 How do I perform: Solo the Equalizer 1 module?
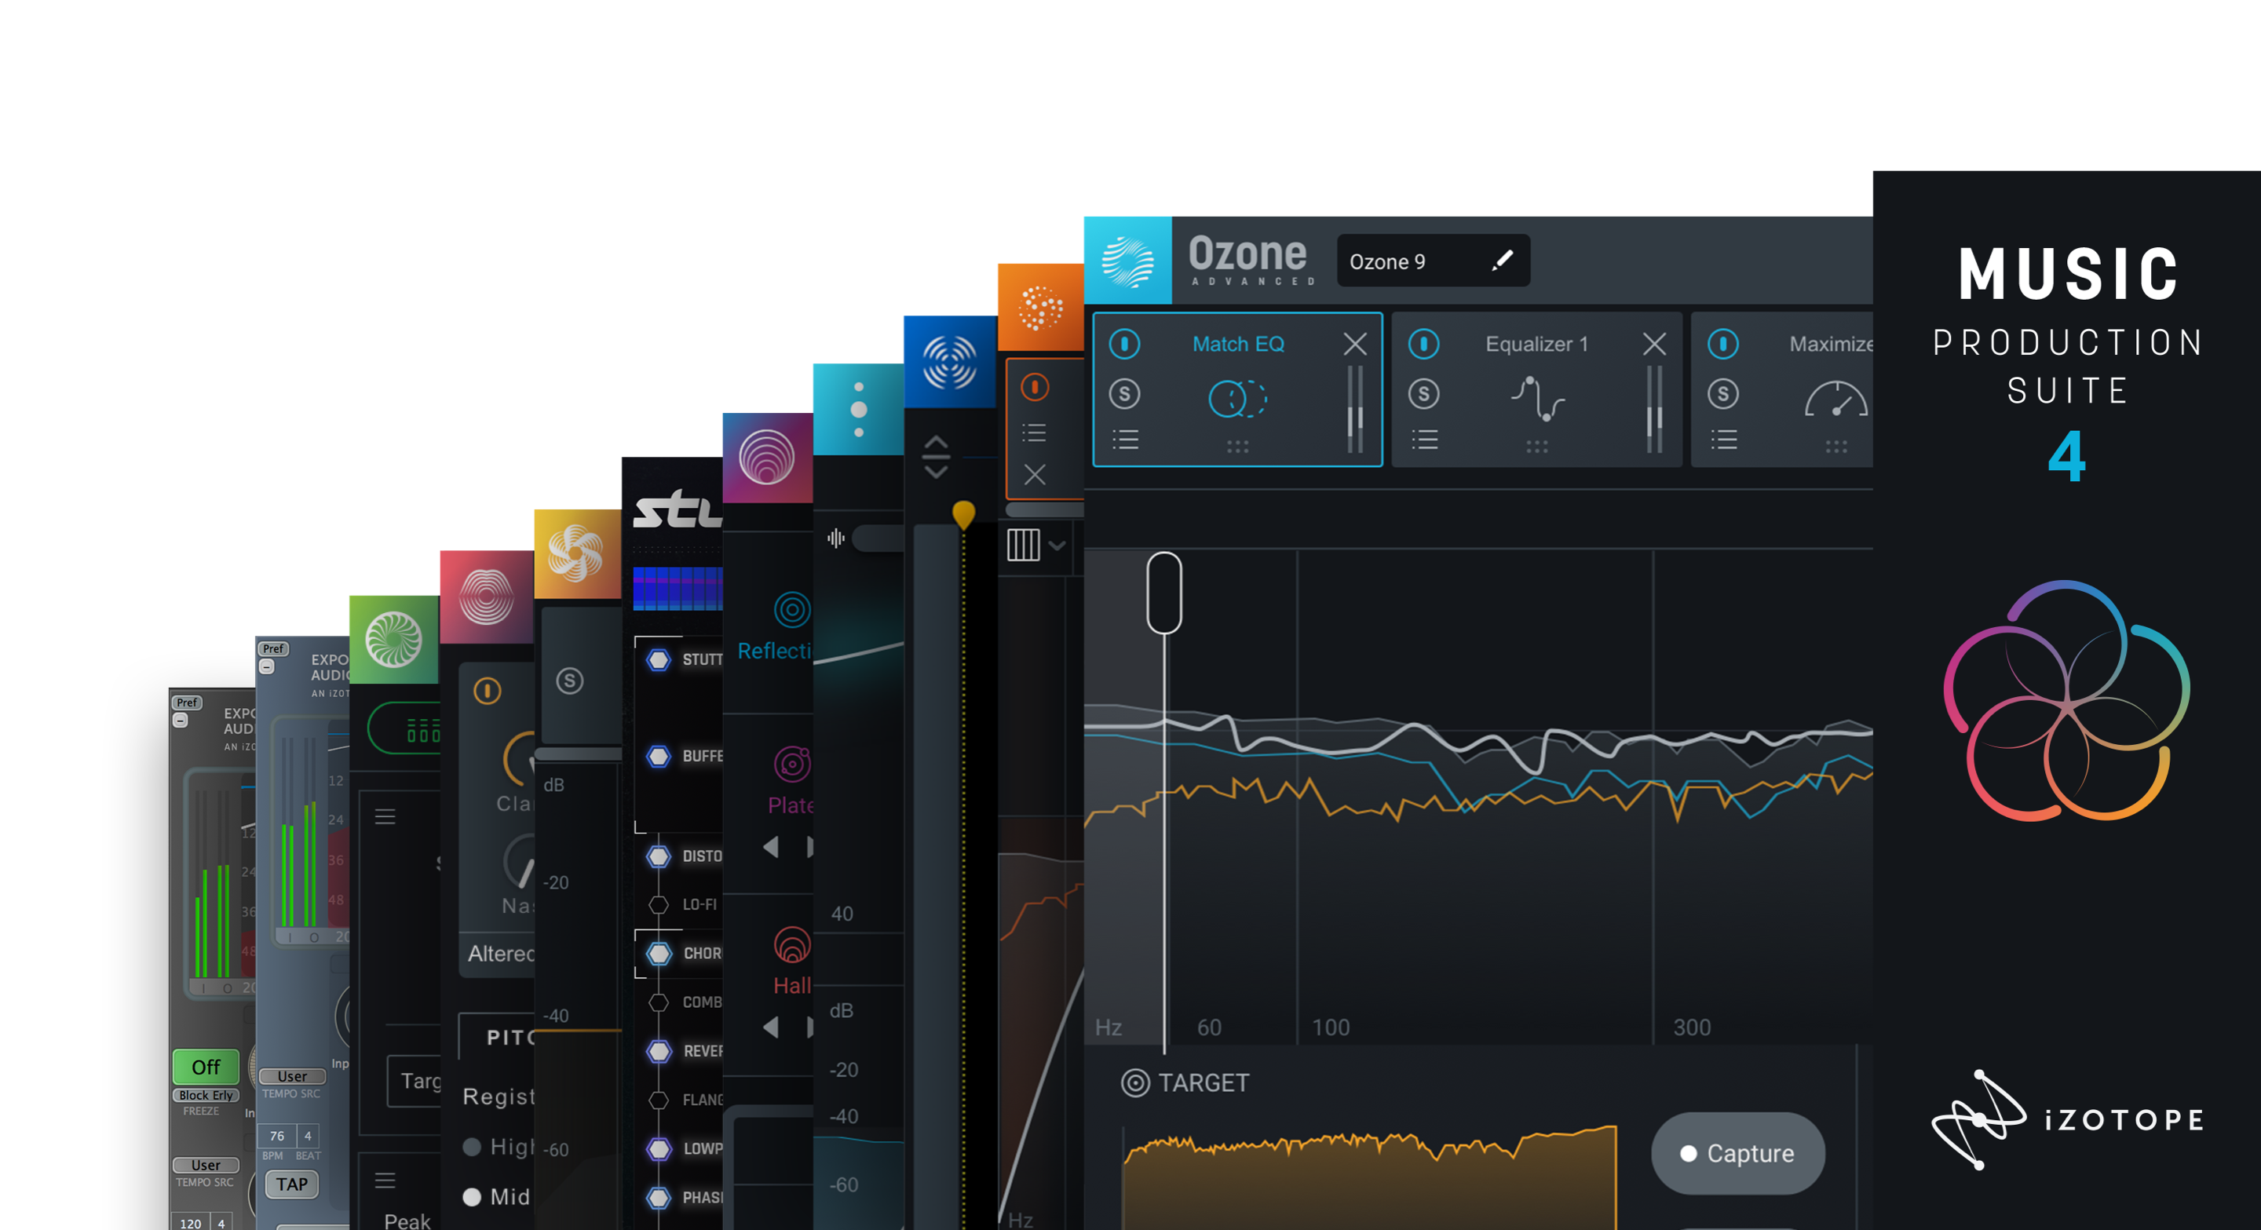tap(1423, 394)
